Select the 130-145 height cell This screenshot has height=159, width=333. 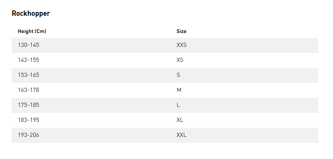[29, 45]
